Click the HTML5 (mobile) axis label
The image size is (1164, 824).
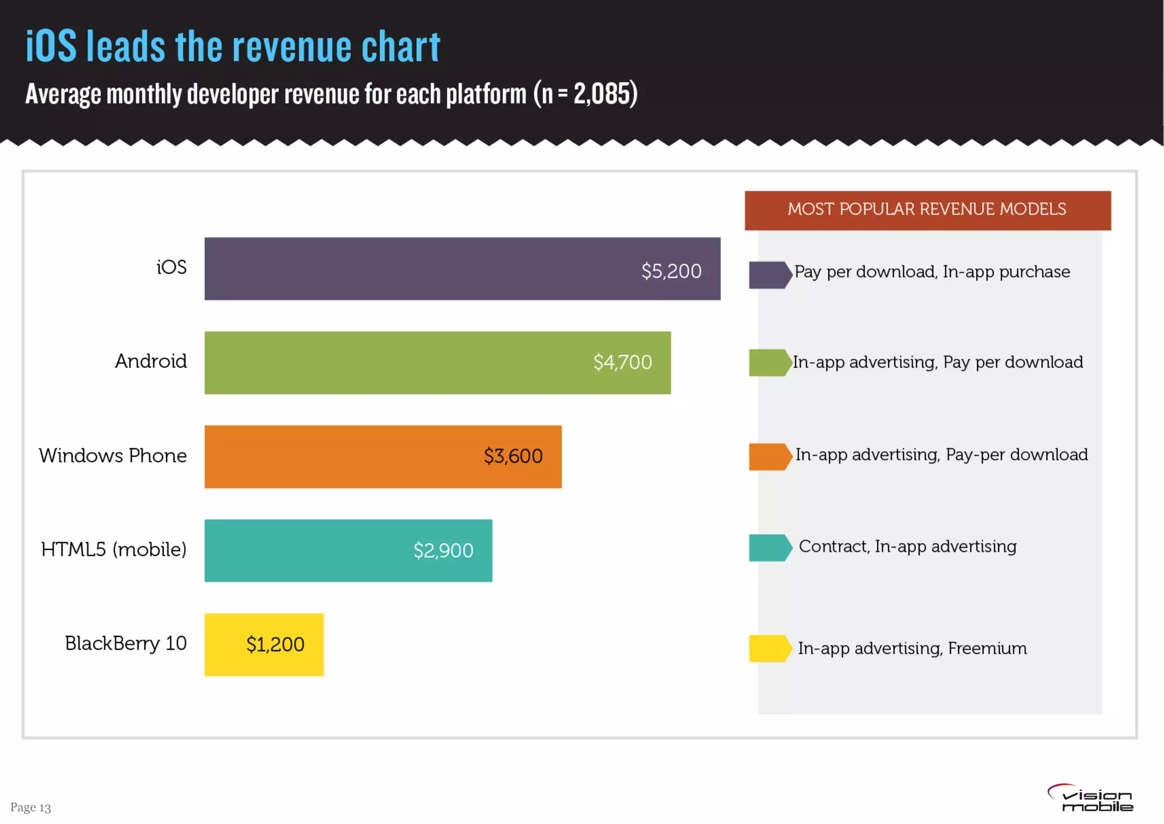[114, 549]
